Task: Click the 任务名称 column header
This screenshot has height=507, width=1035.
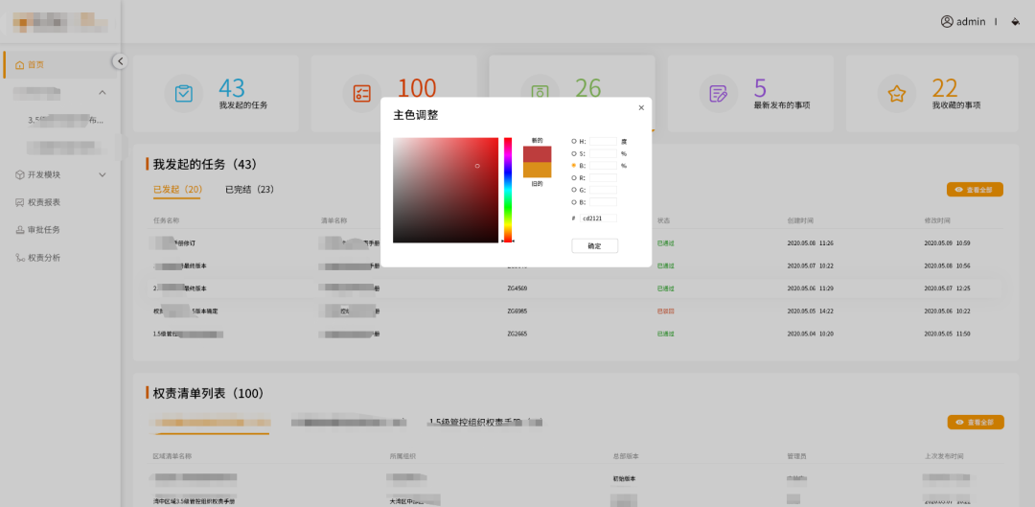Action: [166, 220]
